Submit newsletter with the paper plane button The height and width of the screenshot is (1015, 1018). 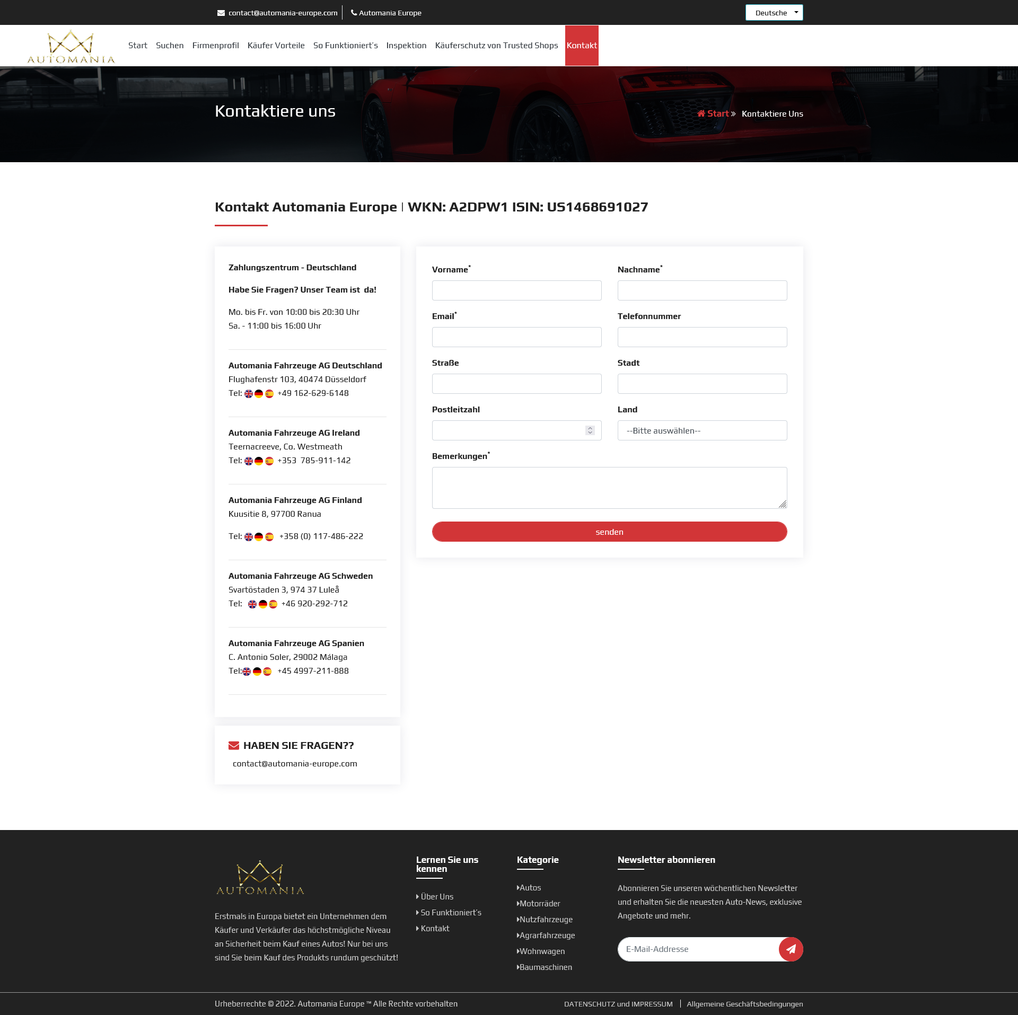point(791,949)
